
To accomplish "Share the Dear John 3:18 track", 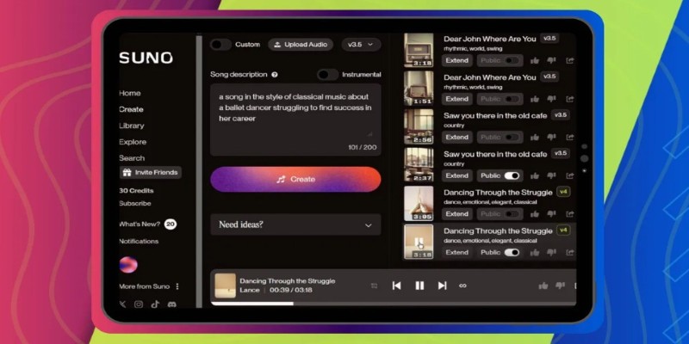I will coord(570,60).
